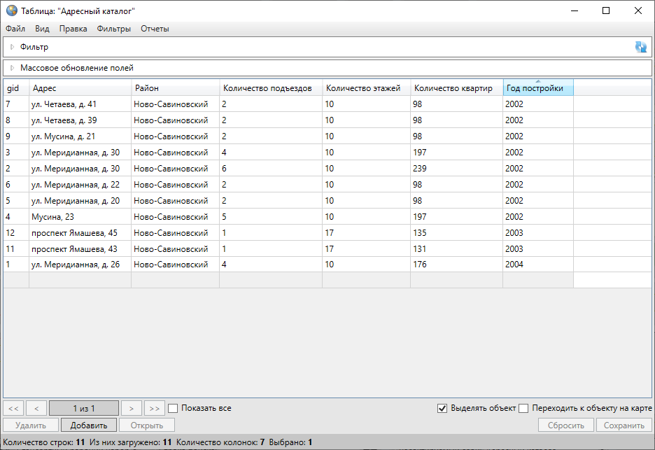This screenshot has height=450, width=655.
Task: Click the 'Добавить' button
Action: 89,425
